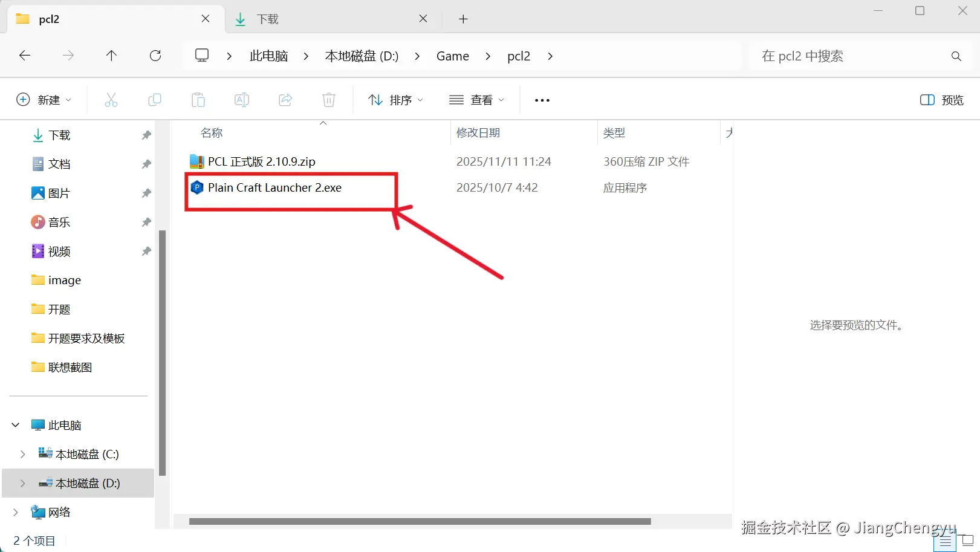The width and height of the screenshot is (980, 552).
Task: Go back to the previous folder
Action: [x=25, y=56]
